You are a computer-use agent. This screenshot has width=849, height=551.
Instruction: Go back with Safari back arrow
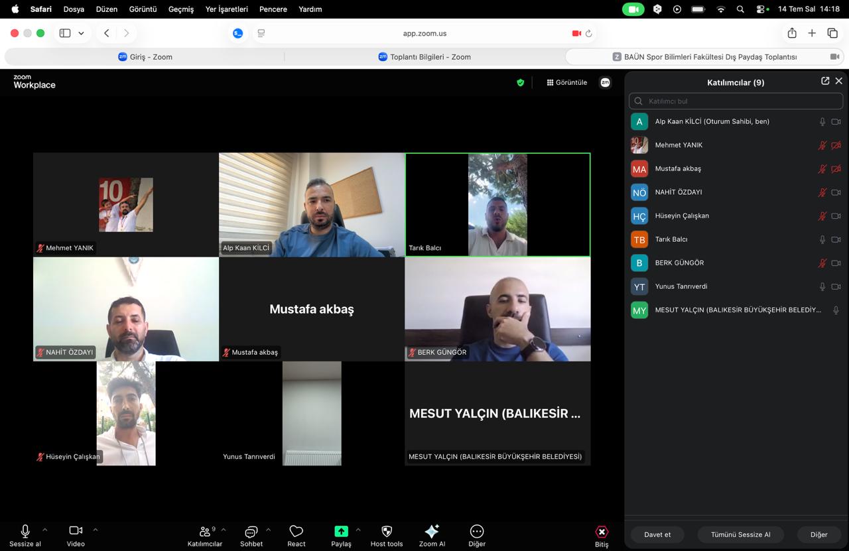pyautogui.click(x=106, y=33)
